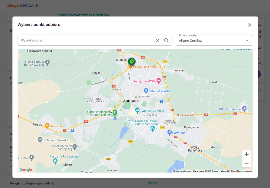270x188 pixels.
Task: Click the McDonald's restaurant map marker
Action: [x=130, y=67]
